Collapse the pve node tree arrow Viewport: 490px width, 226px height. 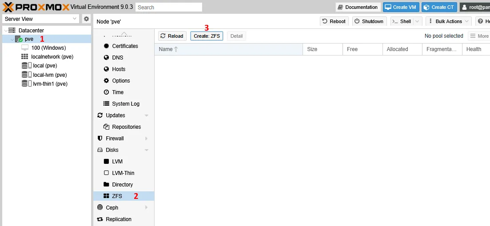coord(12,40)
